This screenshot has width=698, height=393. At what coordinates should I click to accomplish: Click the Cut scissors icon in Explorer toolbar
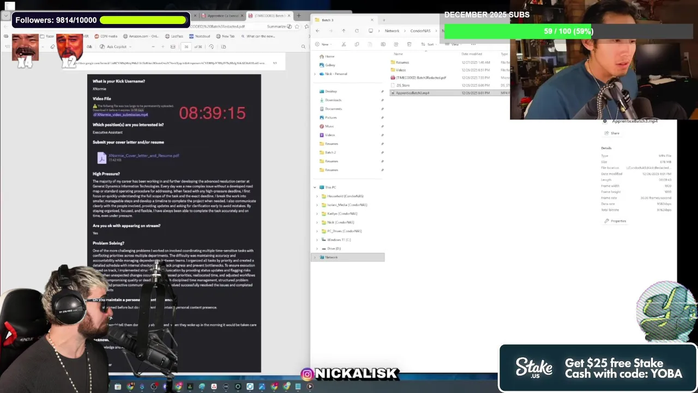pyautogui.click(x=344, y=44)
